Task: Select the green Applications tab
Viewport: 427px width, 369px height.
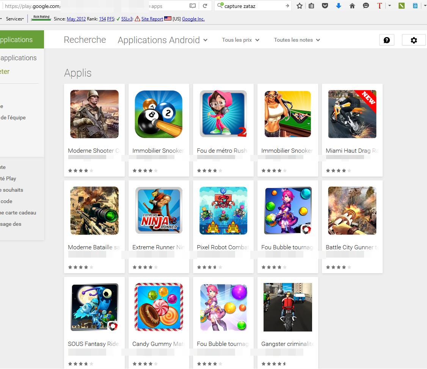Action: click(x=22, y=39)
